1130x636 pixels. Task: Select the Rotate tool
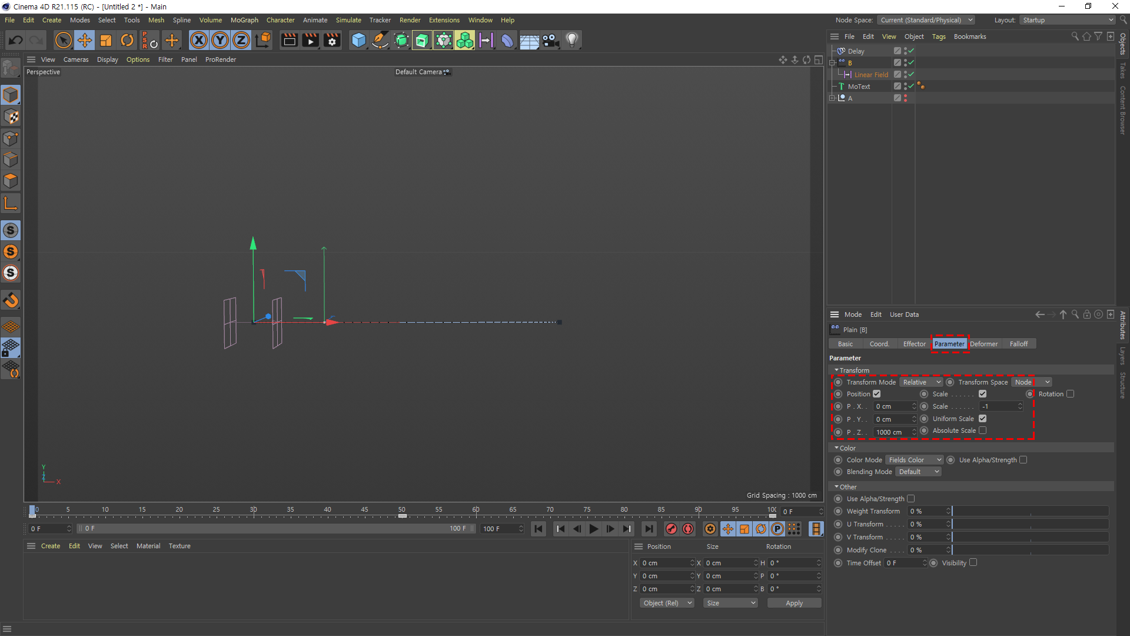[x=127, y=40]
